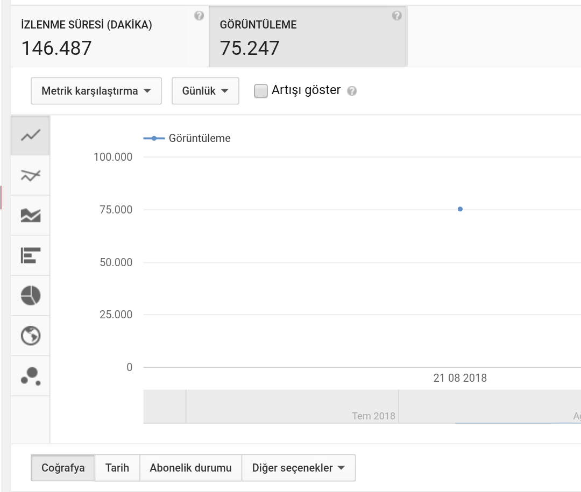Select the Görüntüleme metric card
The image size is (581, 492).
(308, 37)
